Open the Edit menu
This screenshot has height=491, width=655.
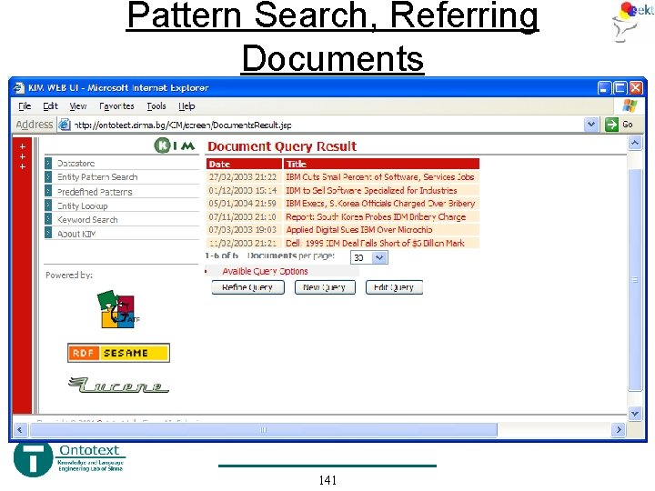tap(51, 106)
